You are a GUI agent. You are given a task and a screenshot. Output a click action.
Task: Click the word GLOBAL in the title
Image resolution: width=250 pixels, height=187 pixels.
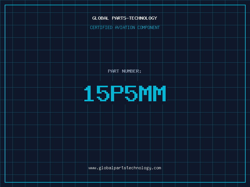tap(101, 18)
